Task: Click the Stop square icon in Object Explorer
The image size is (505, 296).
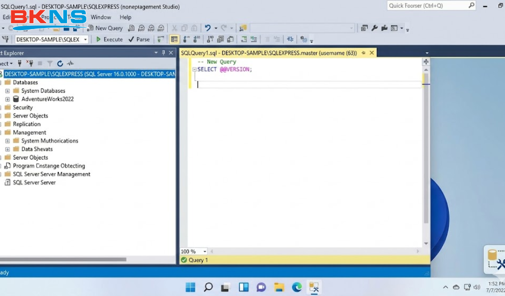Action: (x=40, y=64)
